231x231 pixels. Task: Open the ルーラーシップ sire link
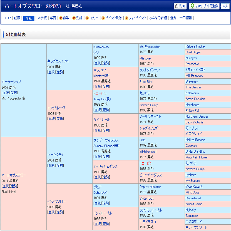click(11, 82)
